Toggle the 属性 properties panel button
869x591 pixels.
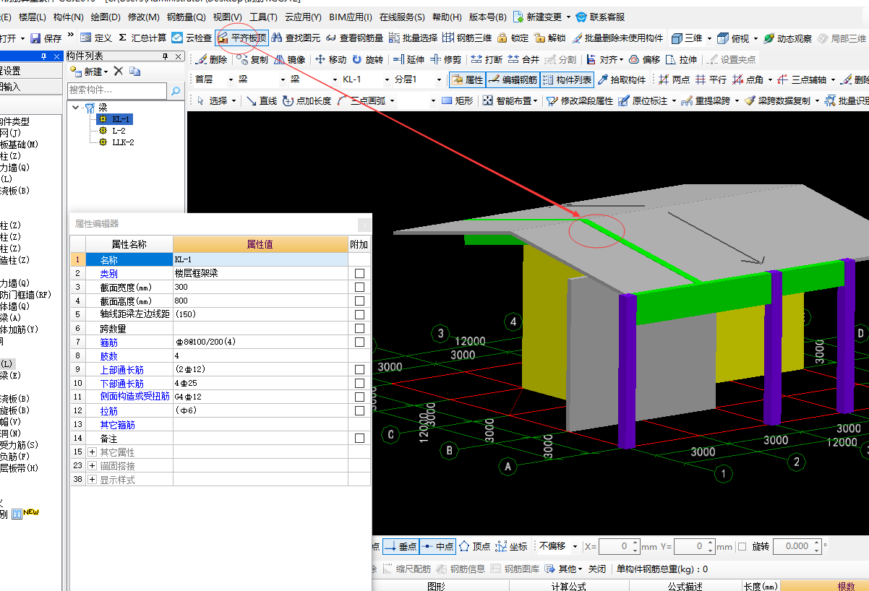coord(467,80)
